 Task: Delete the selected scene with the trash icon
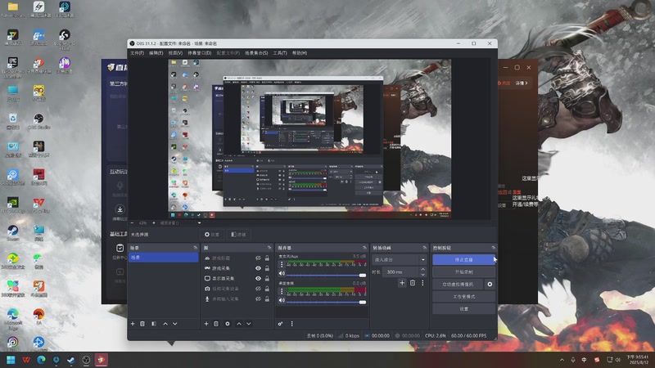[x=142, y=324]
